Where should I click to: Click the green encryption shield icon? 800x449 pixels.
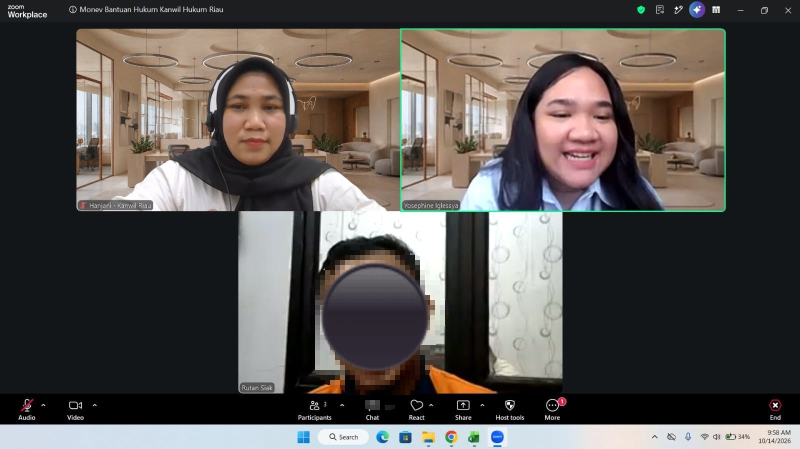pos(641,9)
